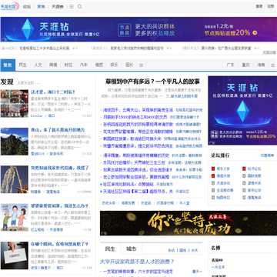Click 登录 at top right

click(x=259, y=6)
